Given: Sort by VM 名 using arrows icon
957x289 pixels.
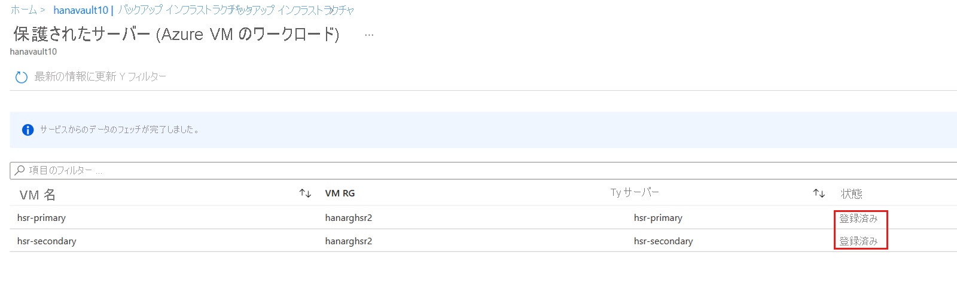Looking at the screenshot, I should click(305, 193).
